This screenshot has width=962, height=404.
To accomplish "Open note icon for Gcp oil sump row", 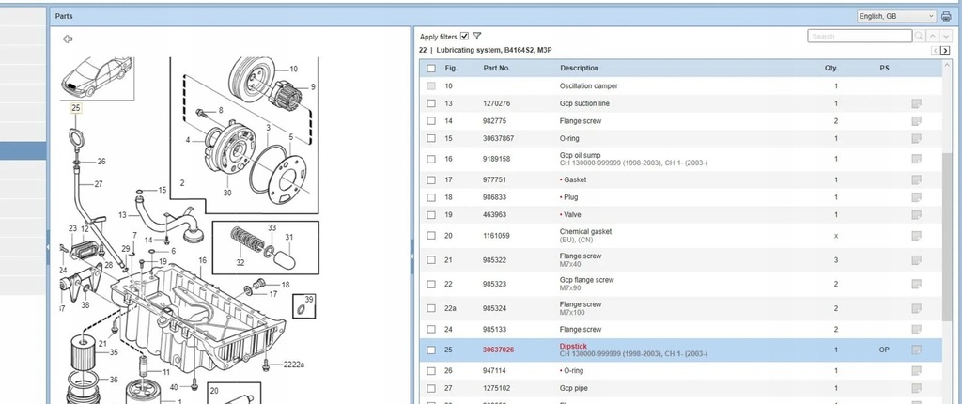I will coord(917,159).
